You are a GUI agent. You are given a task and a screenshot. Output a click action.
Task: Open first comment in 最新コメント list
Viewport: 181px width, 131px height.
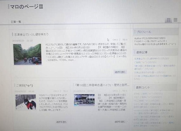tap(148, 93)
